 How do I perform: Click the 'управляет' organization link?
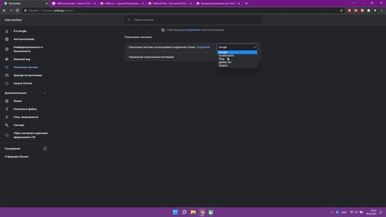[x=194, y=30]
